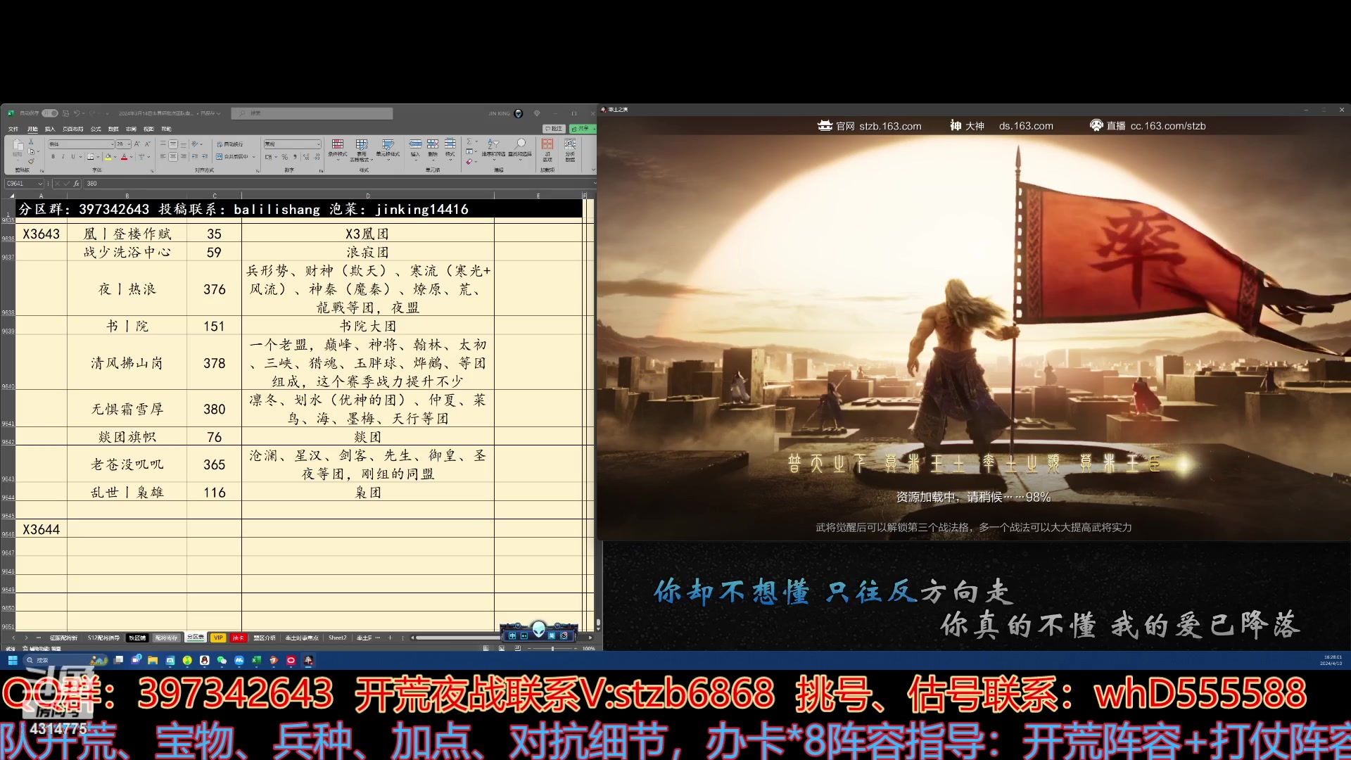Open the cell borders dropdown
Screen dimensions: 1351x760
click(98, 156)
